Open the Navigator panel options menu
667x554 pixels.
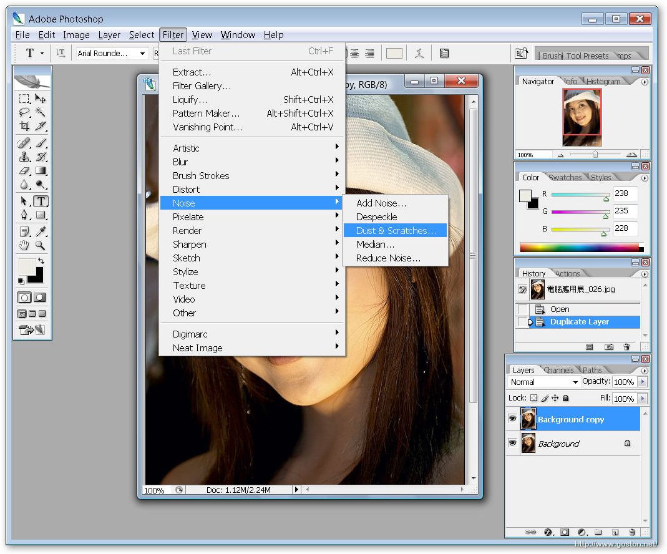click(x=645, y=82)
